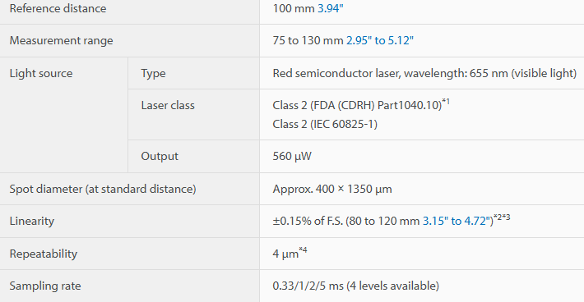Select the 3.94" reference distance value
This screenshot has height=302, width=584.
tap(330, 8)
